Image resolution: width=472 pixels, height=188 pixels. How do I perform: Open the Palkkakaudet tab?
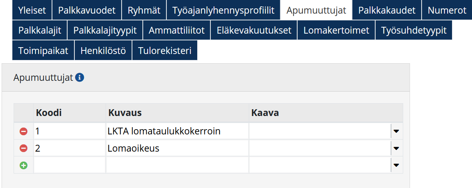pos(387,10)
